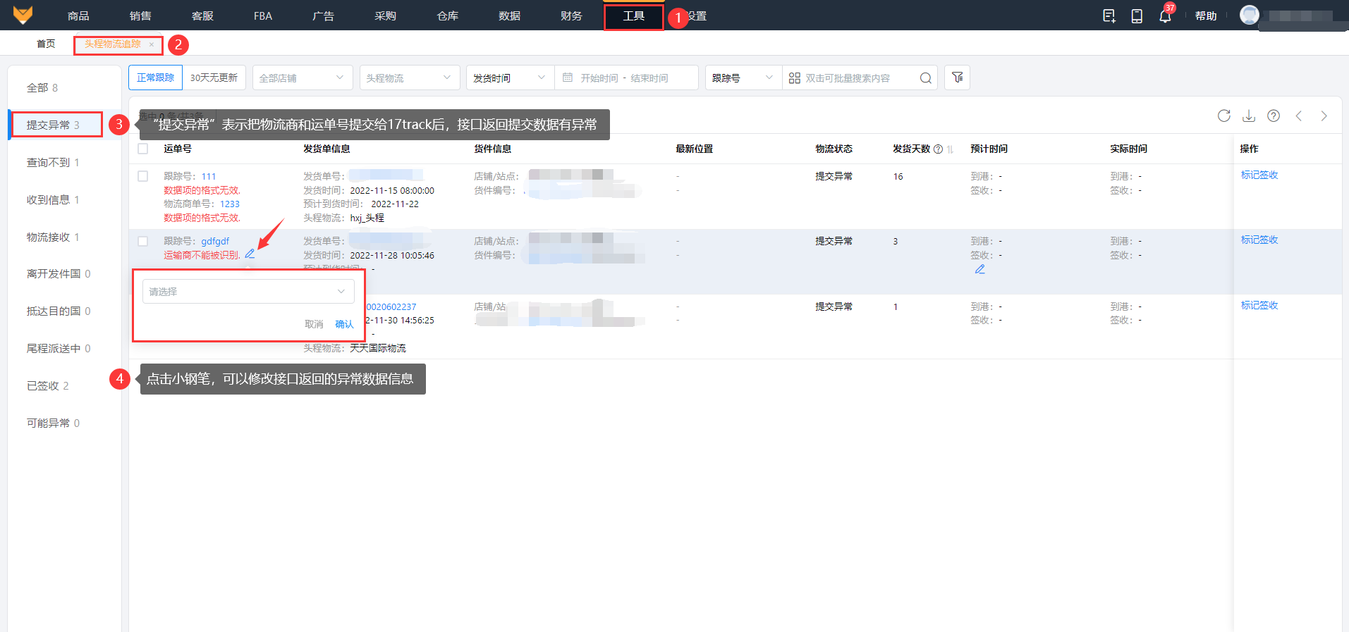Click the orange fox logo icon
1349x632 pixels.
23,15
